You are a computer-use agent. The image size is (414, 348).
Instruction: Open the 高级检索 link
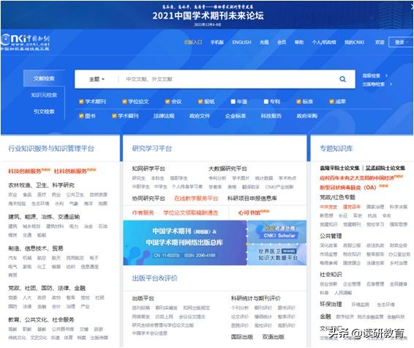(372, 75)
